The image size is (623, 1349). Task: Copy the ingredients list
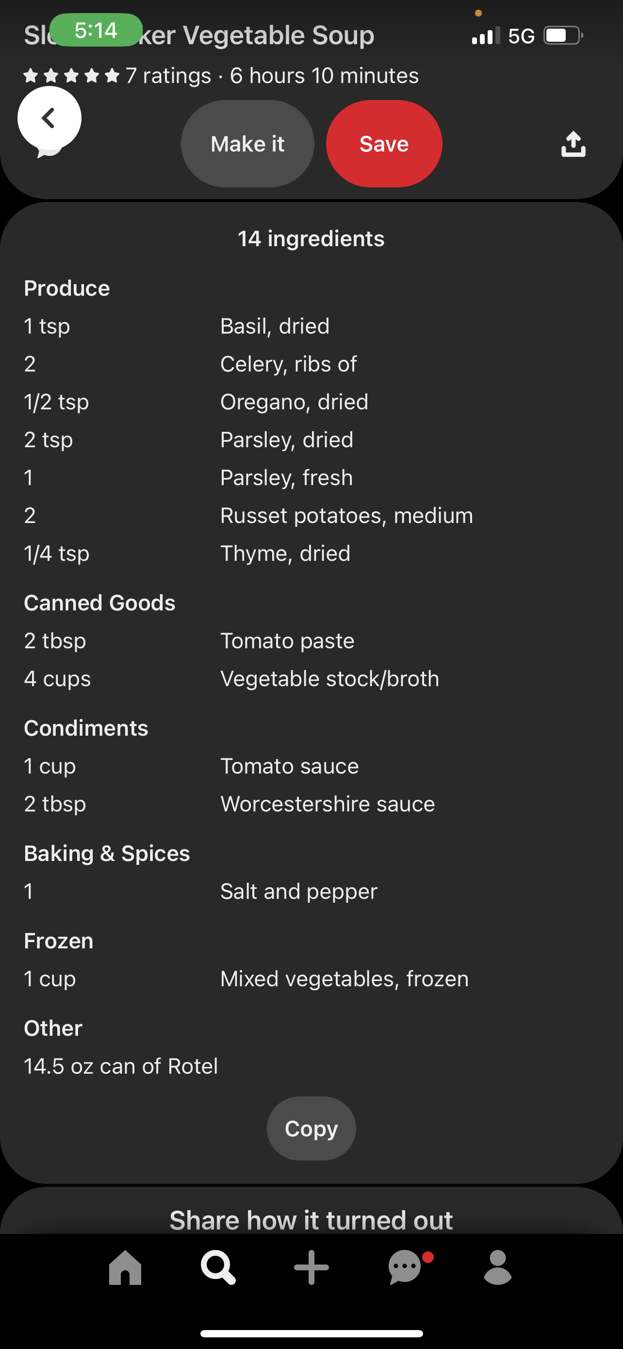(311, 1129)
